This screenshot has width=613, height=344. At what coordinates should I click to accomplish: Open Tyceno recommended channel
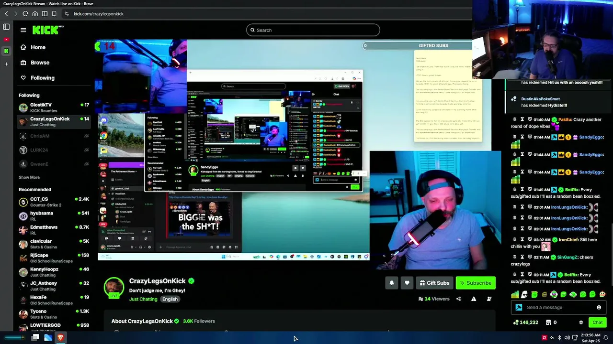pyautogui.click(x=54, y=314)
